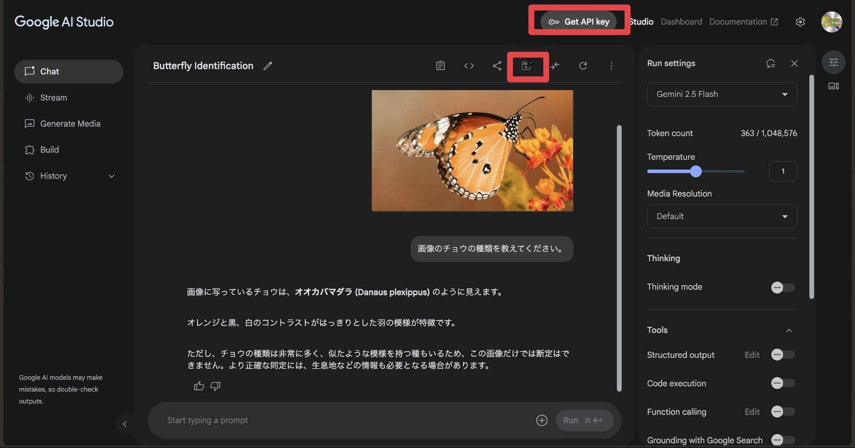The height and width of the screenshot is (448, 855).
Task: Click the Get API key button
Action: pyautogui.click(x=578, y=21)
